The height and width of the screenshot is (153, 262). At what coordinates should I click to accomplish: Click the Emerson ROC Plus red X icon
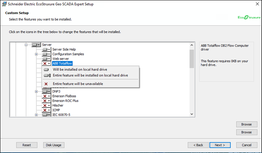tap(46, 101)
